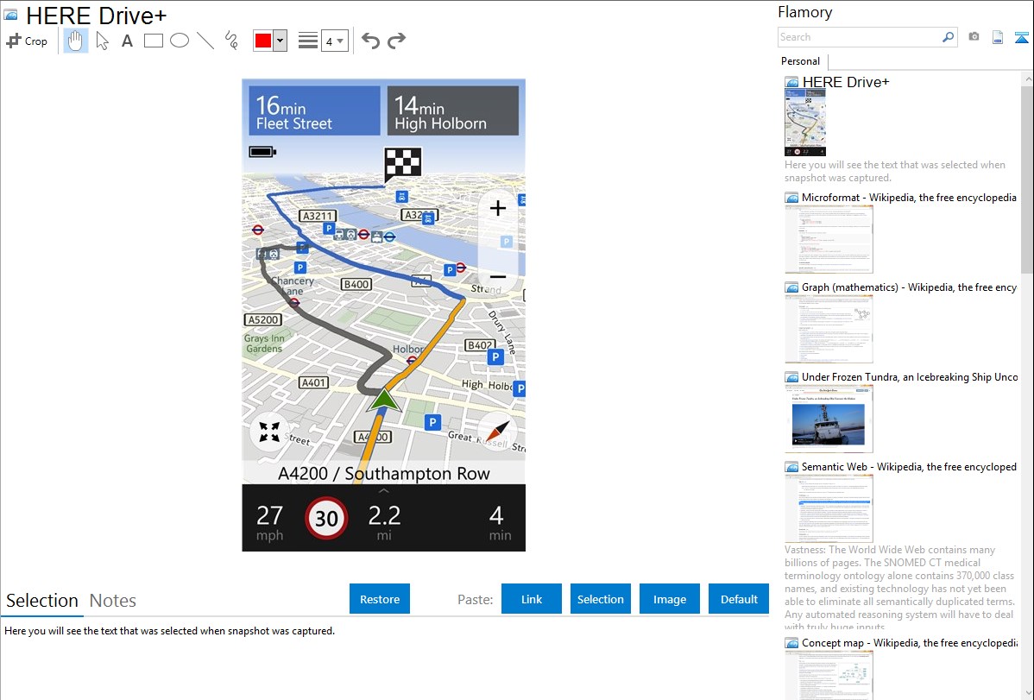The width and height of the screenshot is (1034, 700).
Task: Click the Restore button
Action: (380, 599)
